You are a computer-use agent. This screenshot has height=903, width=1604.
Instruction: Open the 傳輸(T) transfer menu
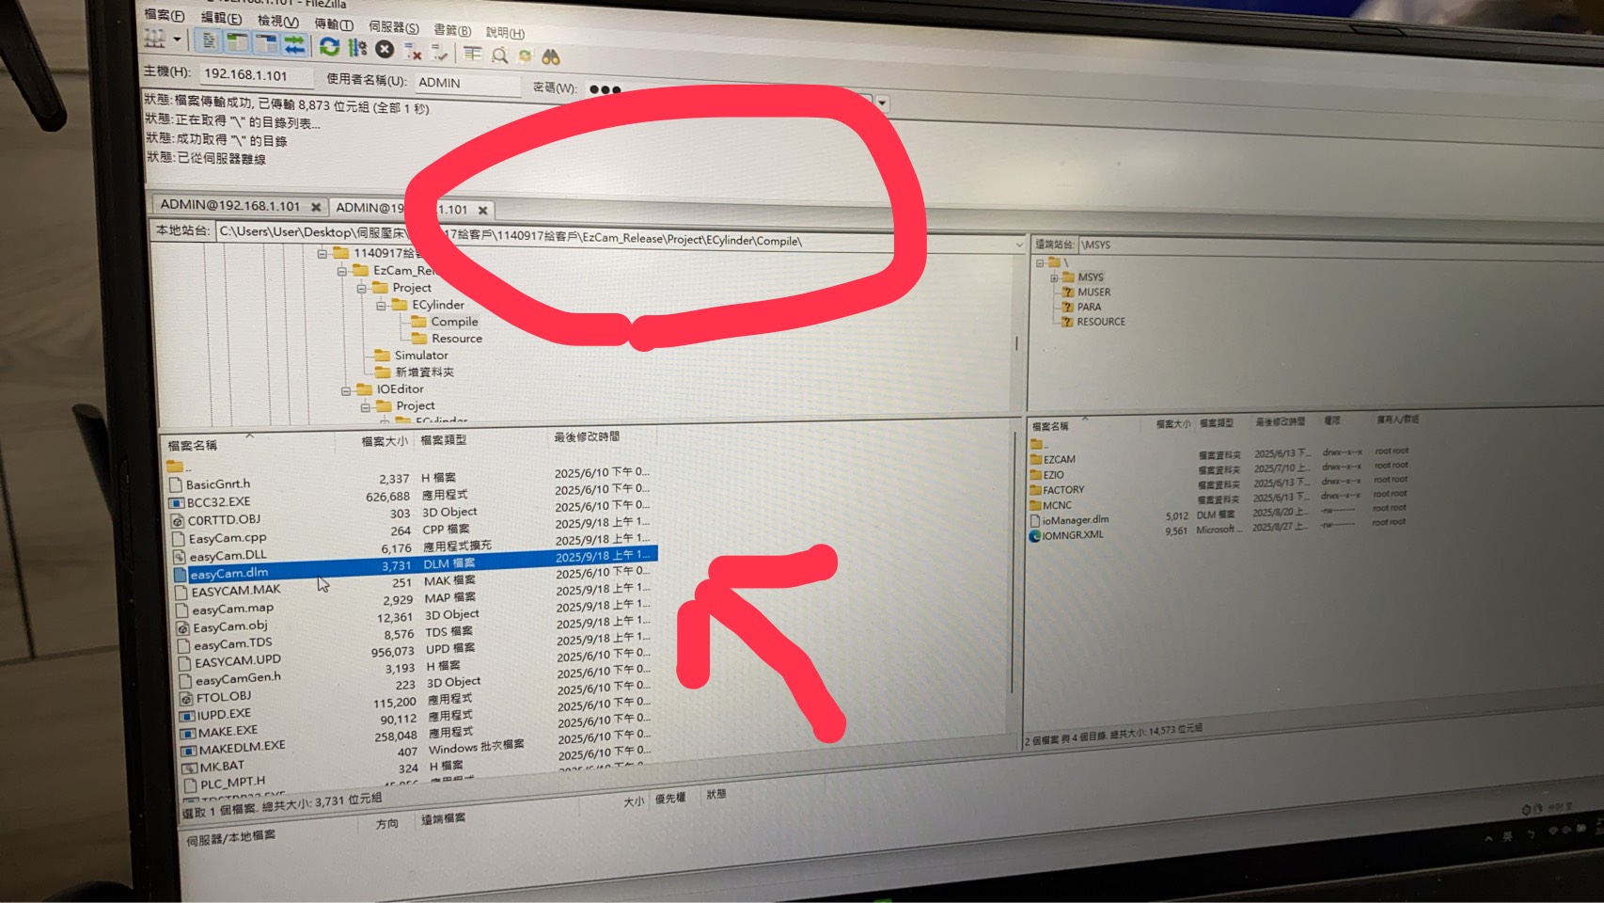click(x=334, y=24)
